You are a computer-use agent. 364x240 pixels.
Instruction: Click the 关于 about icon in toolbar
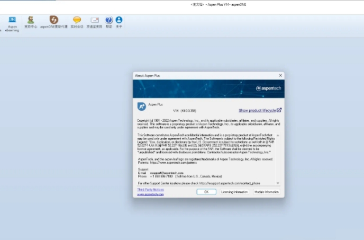click(x=119, y=20)
